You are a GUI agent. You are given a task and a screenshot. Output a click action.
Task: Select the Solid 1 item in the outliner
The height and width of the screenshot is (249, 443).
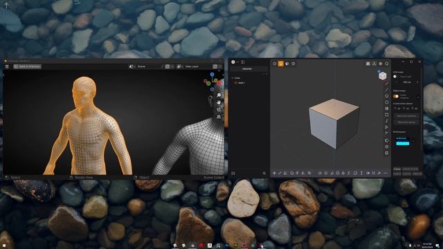pos(241,83)
